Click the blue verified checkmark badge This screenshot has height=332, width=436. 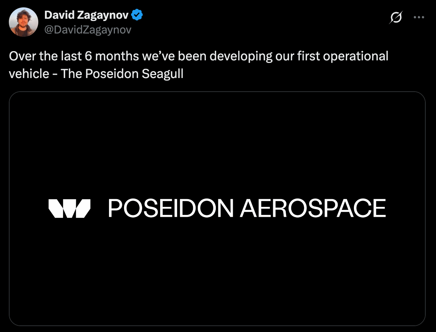[x=137, y=15]
